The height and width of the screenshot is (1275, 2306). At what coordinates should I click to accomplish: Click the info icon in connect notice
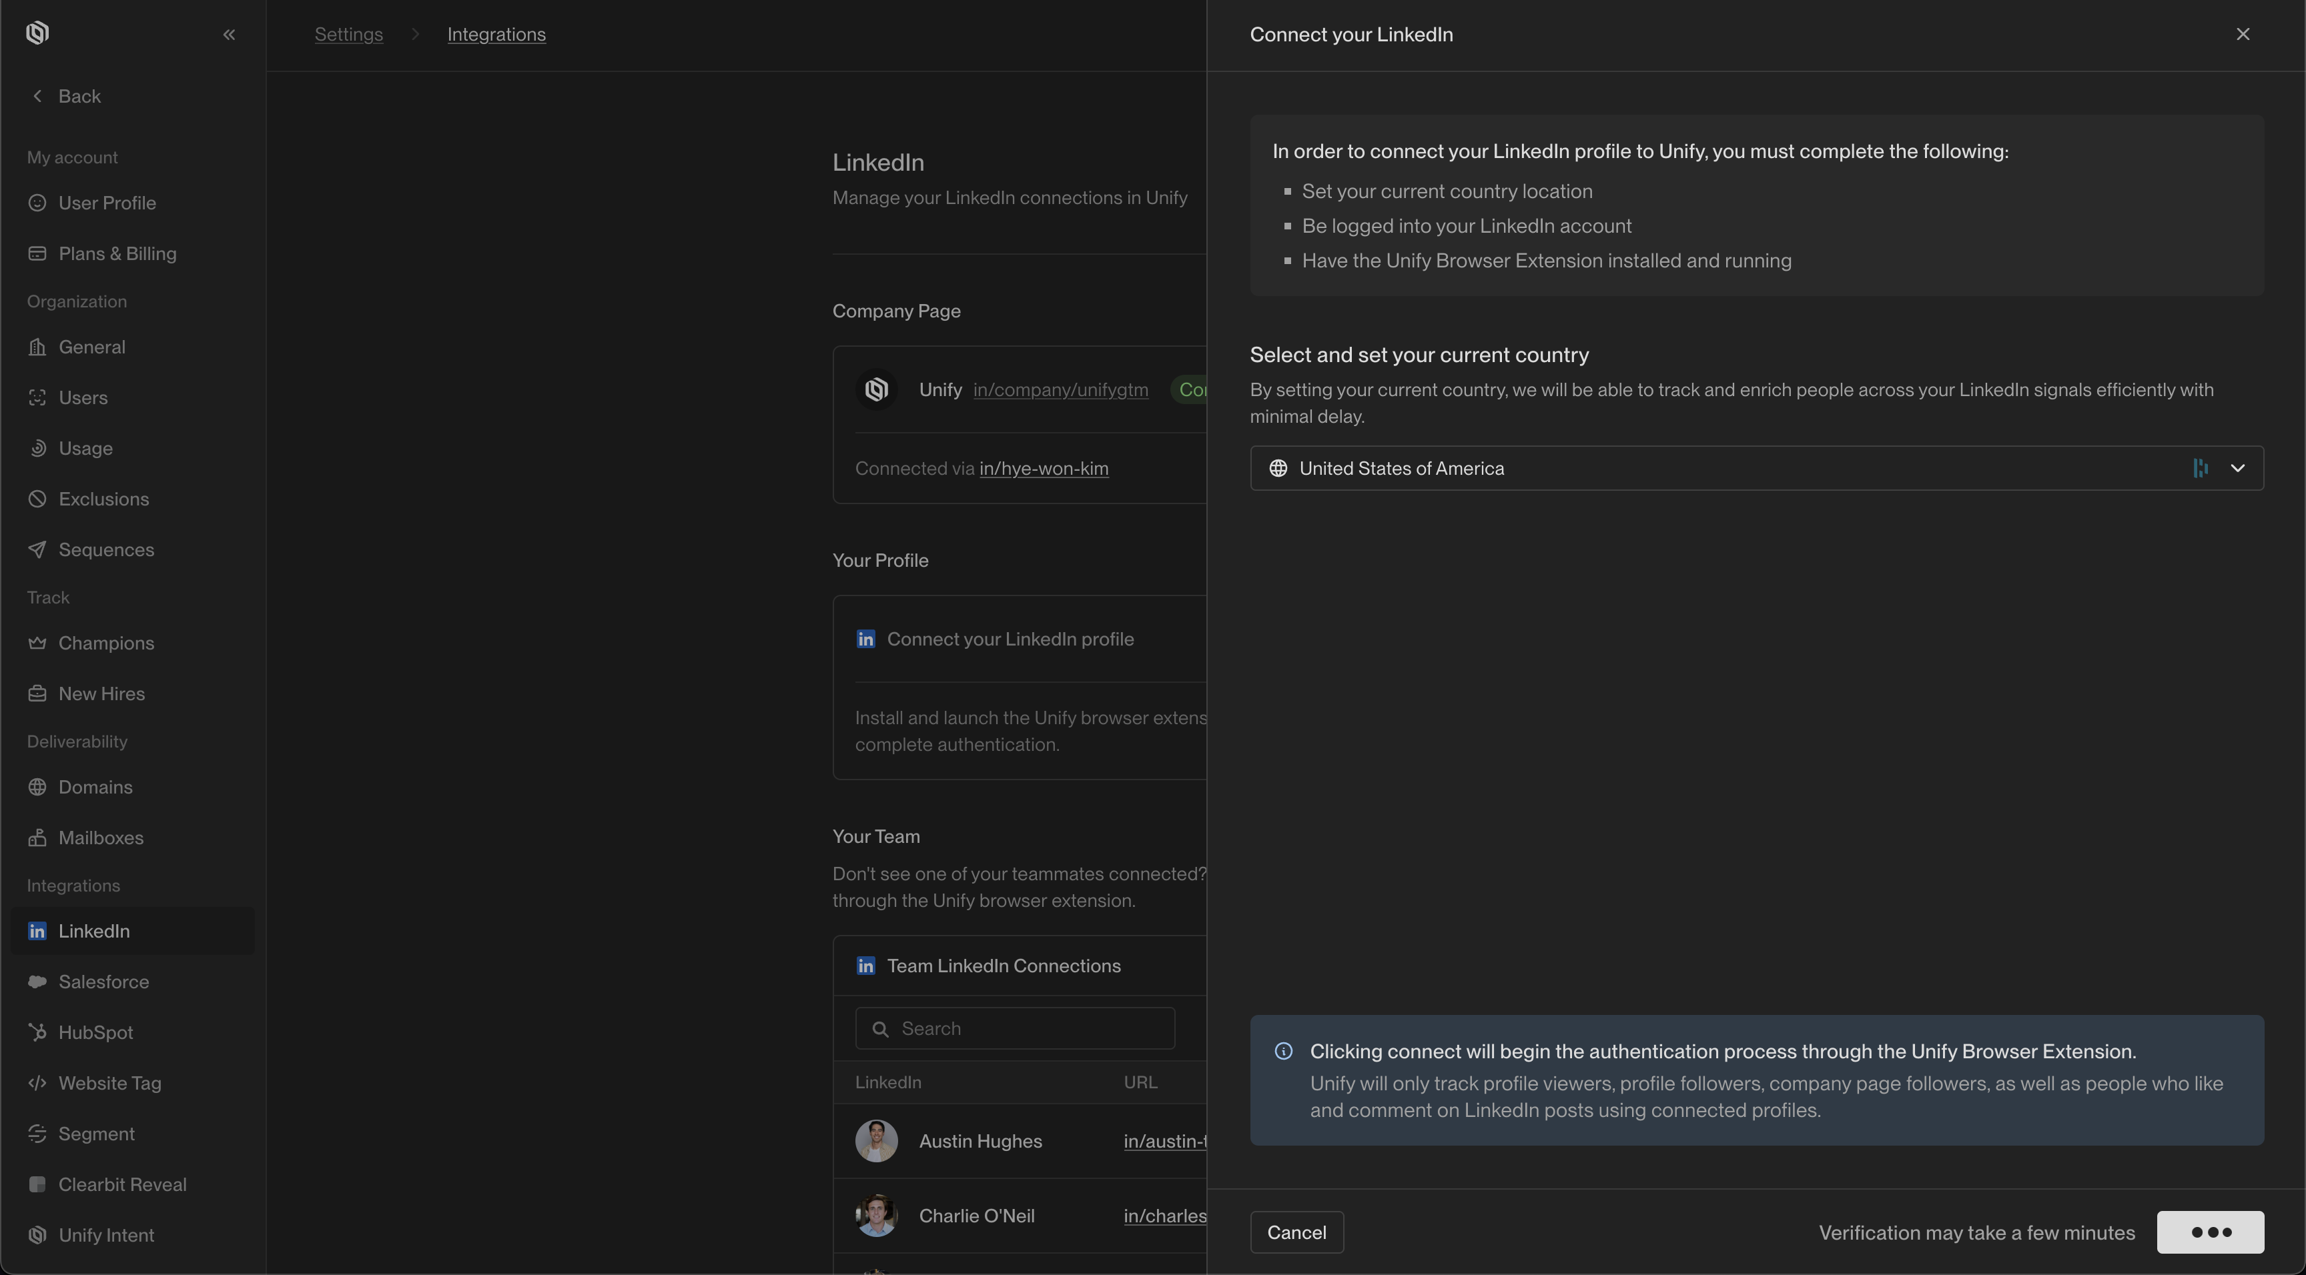[x=1283, y=1052]
